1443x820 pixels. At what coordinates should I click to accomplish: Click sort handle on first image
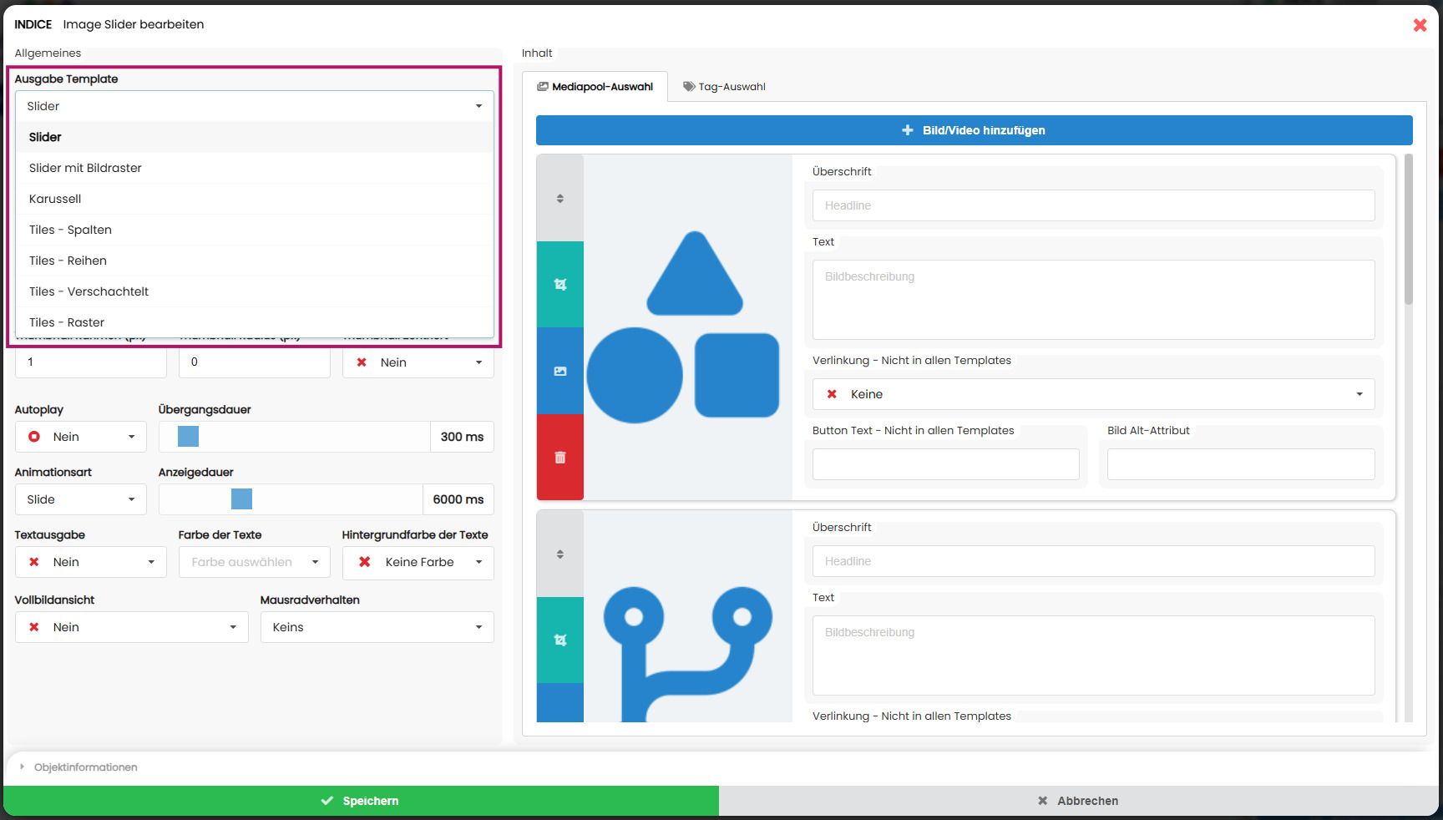click(x=560, y=199)
